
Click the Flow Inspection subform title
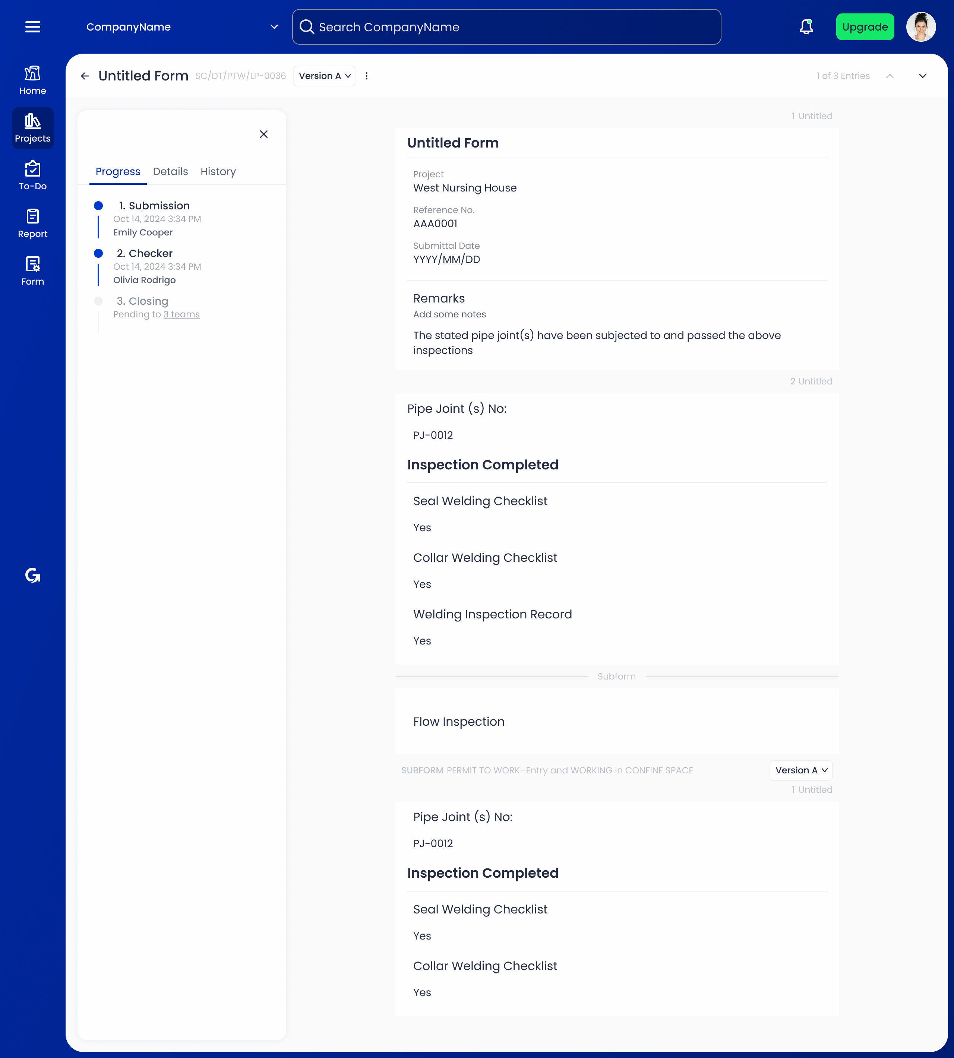point(459,722)
